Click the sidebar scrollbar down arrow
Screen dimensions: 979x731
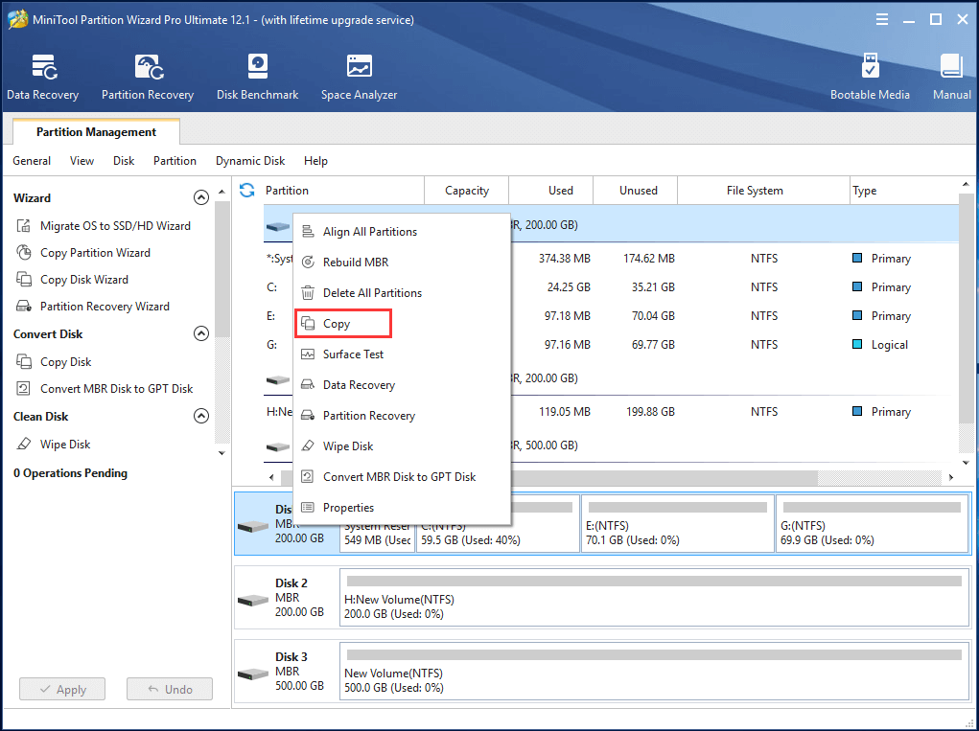221,453
